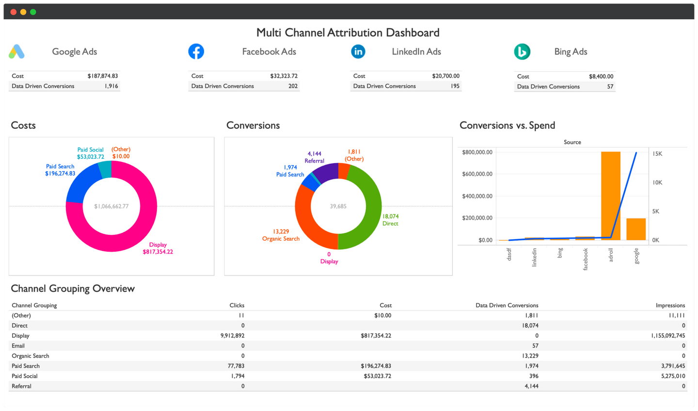Click the google bar in Conversions vs. Spend

[636, 228]
